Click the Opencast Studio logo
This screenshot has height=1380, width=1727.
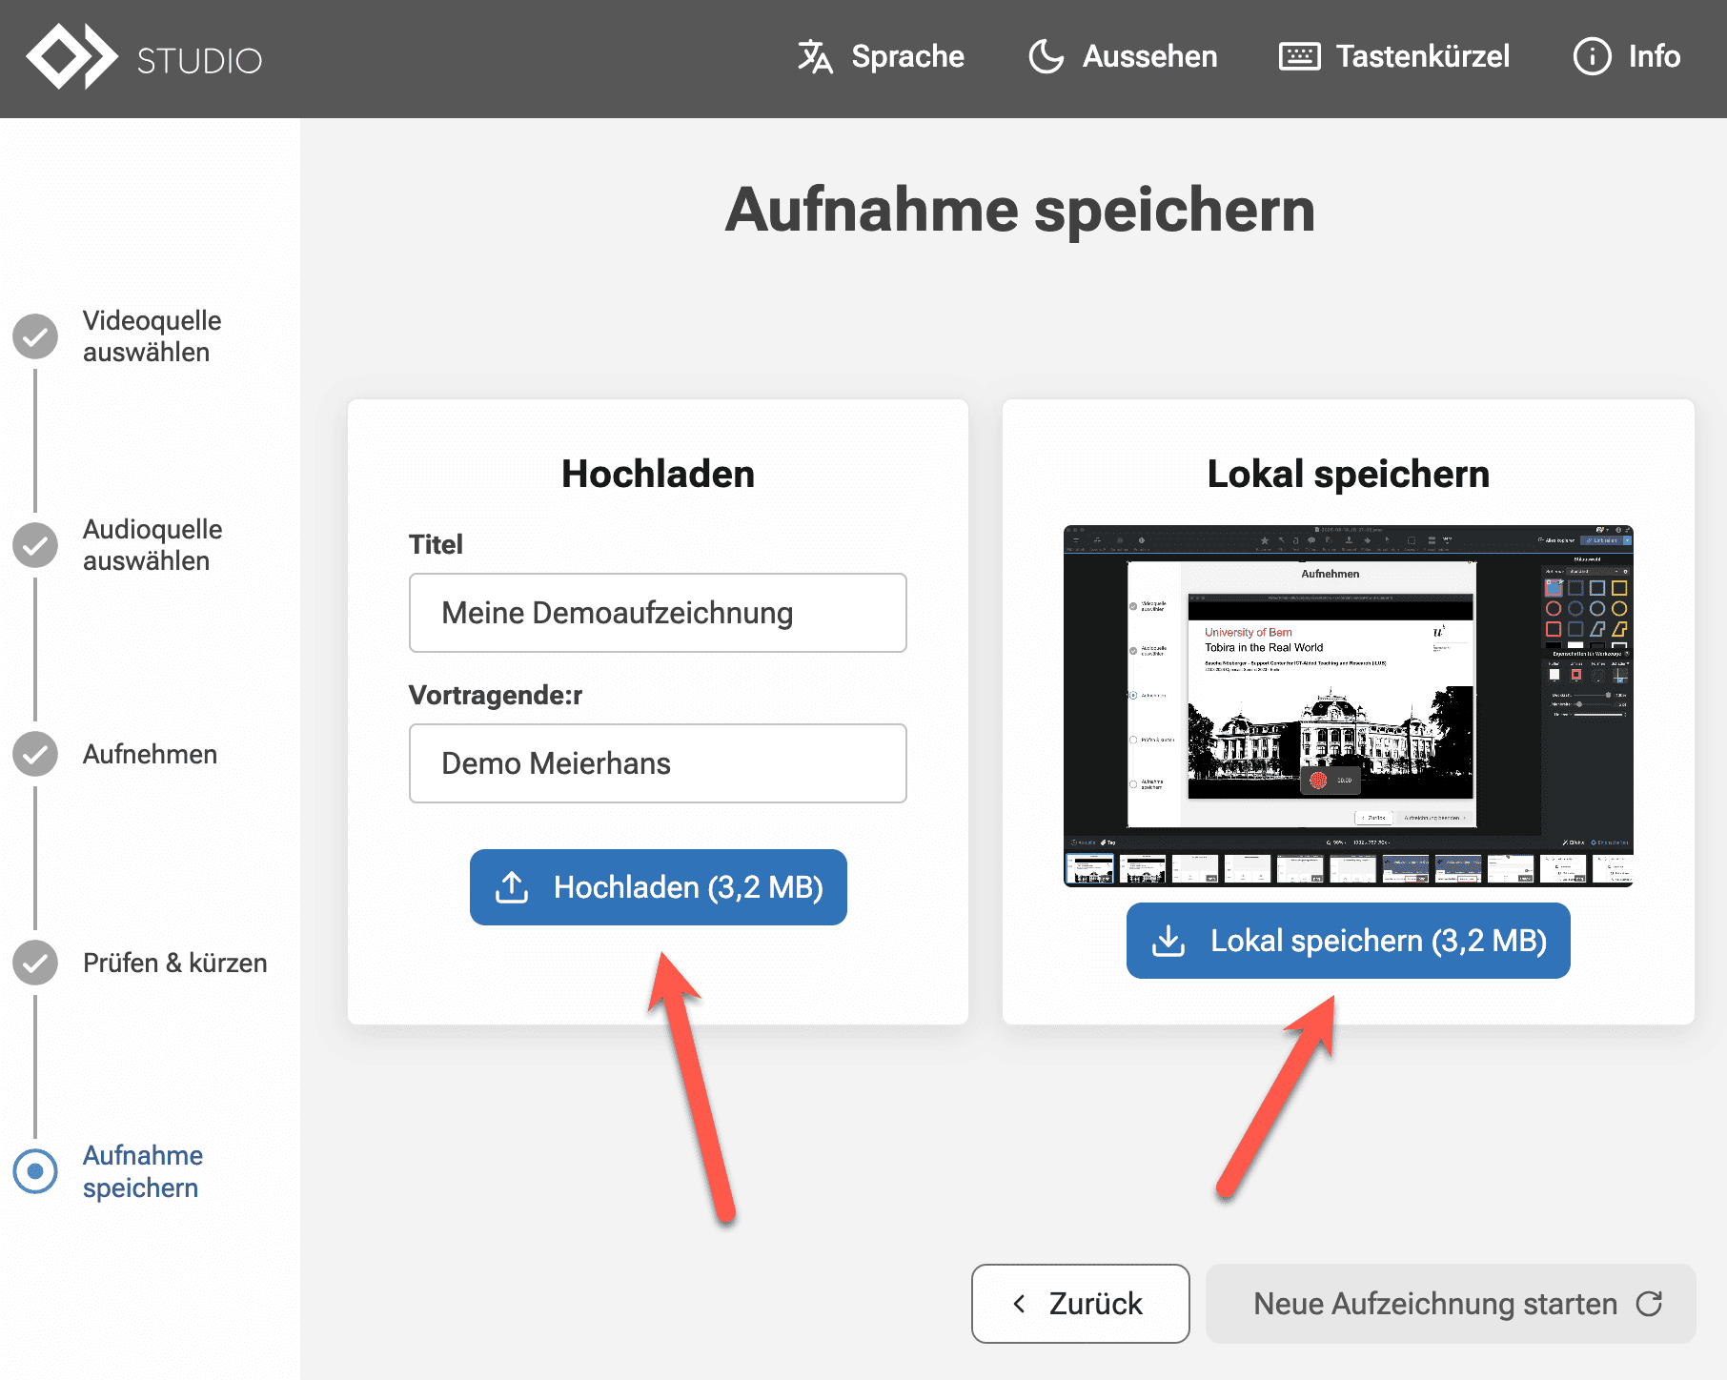click(143, 58)
